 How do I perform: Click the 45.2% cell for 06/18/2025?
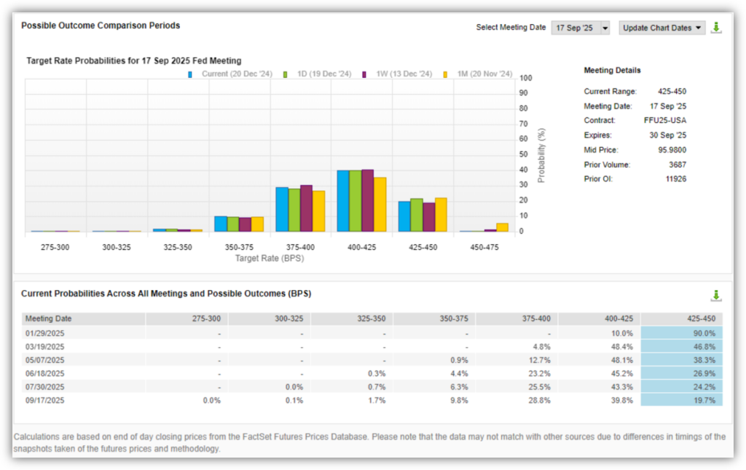600,373
